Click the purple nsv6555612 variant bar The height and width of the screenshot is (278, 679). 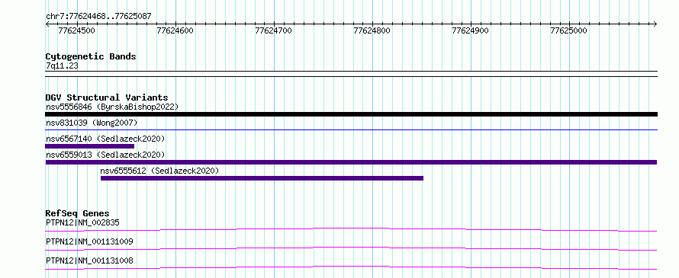pyautogui.click(x=262, y=178)
